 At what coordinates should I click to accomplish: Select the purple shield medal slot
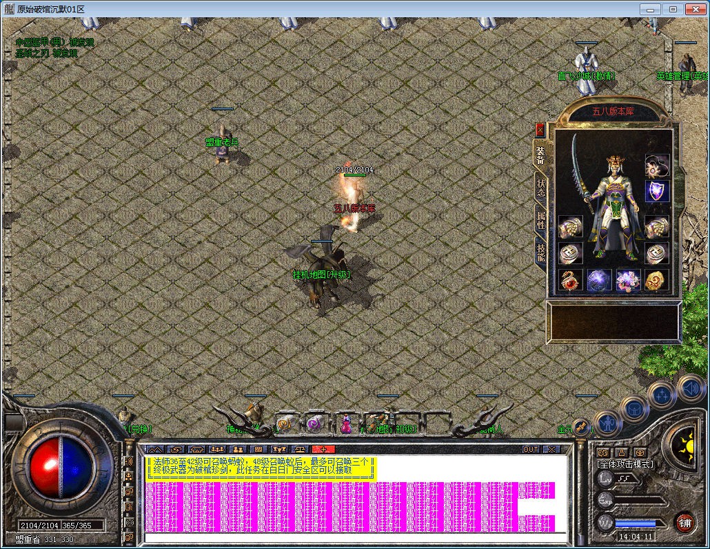657,191
